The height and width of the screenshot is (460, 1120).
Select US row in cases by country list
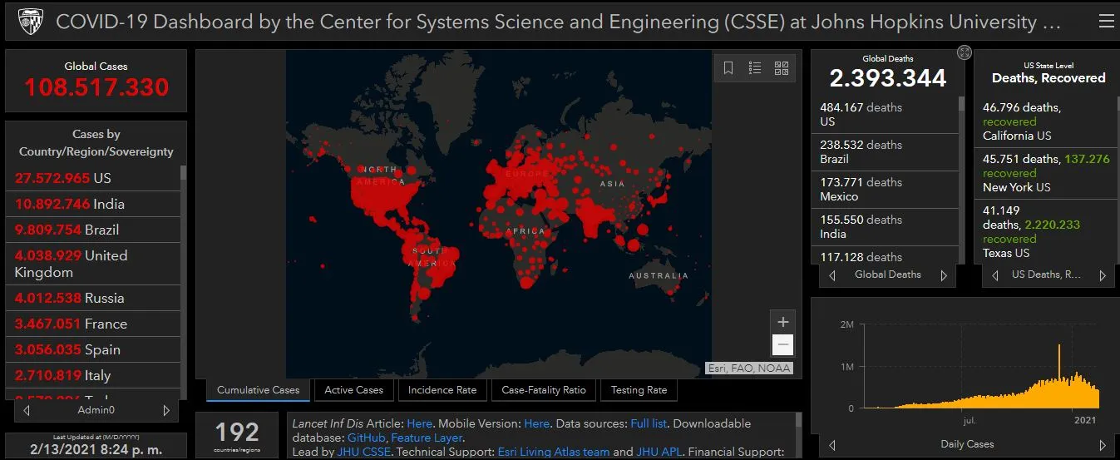(x=93, y=178)
